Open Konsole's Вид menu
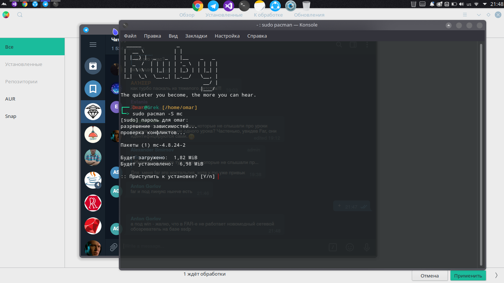This screenshot has height=283, width=504. tap(173, 36)
